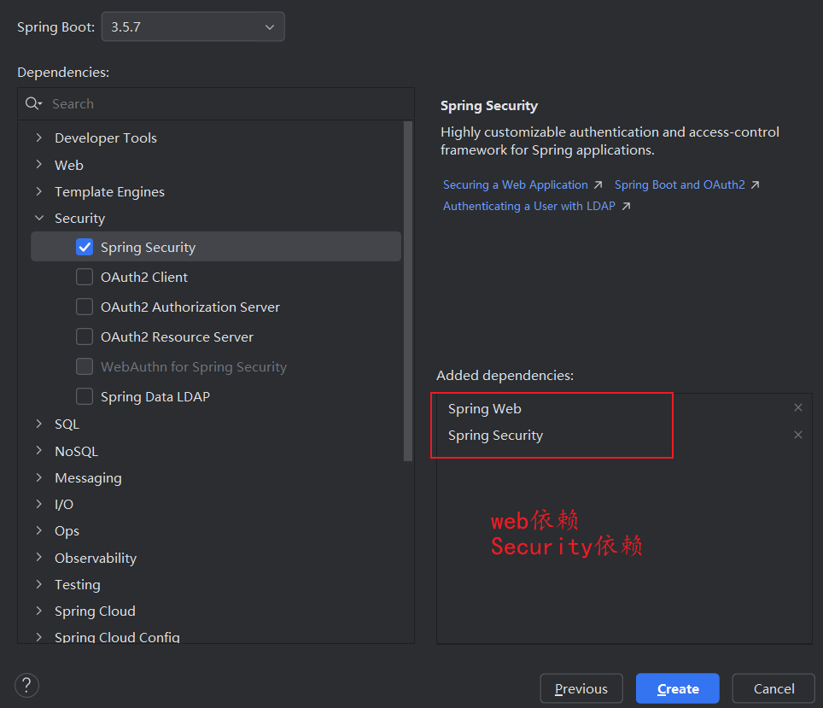Viewport: 823px width, 708px height.
Task: Open Authenticating a User with LDAP link
Action: tap(529, 206)
